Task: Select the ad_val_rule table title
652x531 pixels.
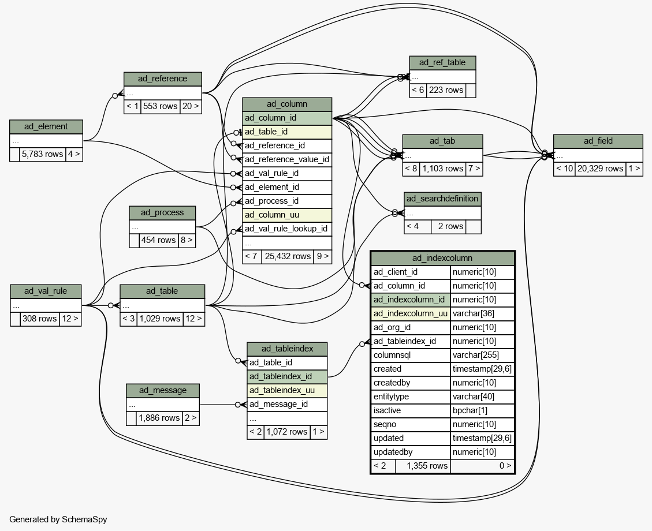Action: click(x=46, y=291)
